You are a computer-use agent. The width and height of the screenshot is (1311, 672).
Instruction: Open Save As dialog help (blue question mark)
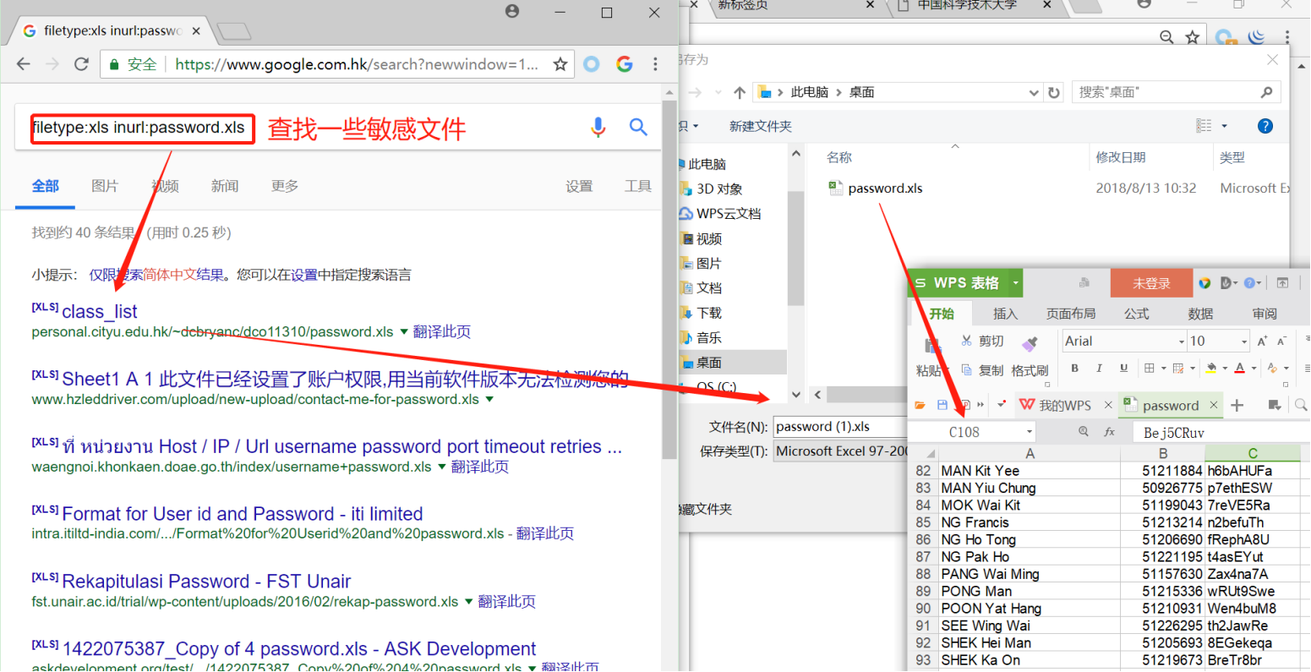click(1265, 126)
